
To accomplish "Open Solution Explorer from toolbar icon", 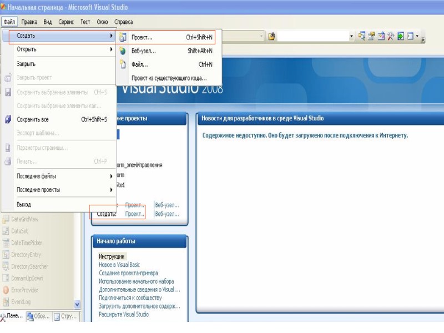I will [362, 36].
